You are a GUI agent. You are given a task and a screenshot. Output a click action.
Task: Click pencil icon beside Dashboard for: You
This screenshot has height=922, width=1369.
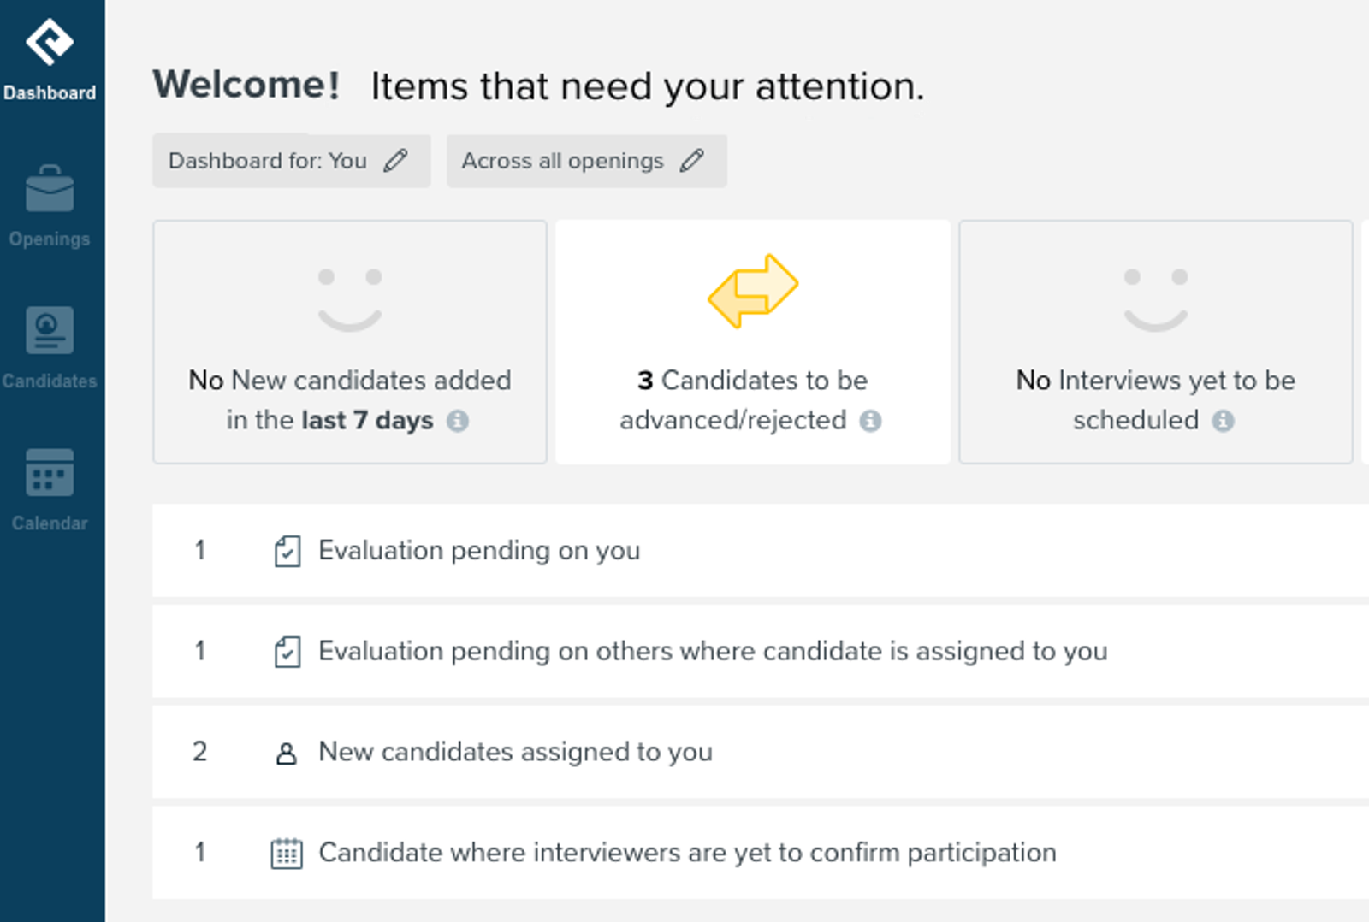(395, 161)
